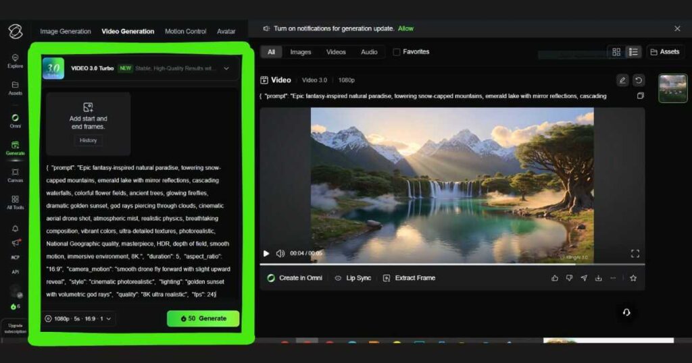This screenshot has width=692, height=363.
Task: Click the Video 3.0 label above the preview
Action: tap(315, 80)
